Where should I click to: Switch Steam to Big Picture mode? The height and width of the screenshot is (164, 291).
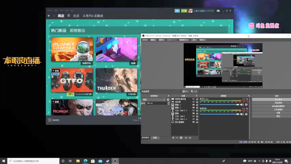(x=218, y=11)
